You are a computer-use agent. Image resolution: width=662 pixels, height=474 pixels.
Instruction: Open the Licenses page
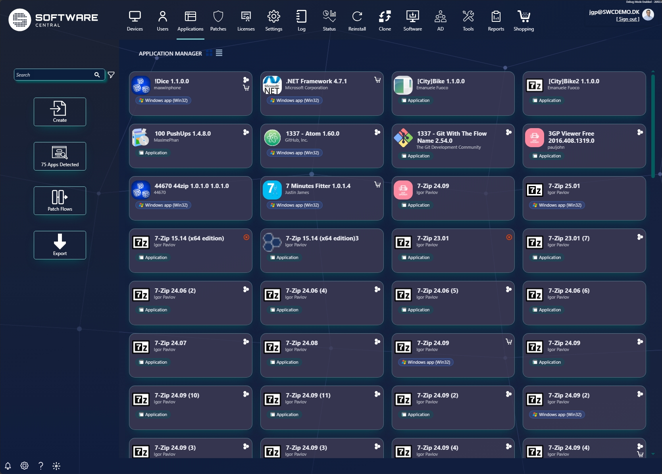coord(246,21)
